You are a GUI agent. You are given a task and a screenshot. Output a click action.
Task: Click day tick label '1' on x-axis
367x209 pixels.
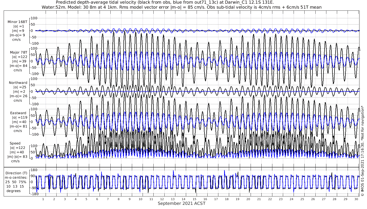[x=43, y=199]
